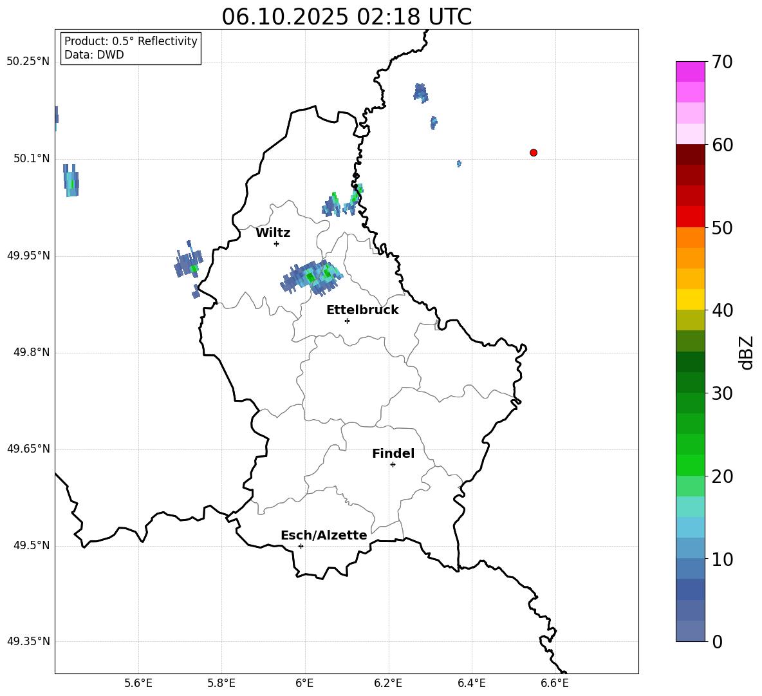Click the large radar echo north of Ettelbruck

click(311, 278)
